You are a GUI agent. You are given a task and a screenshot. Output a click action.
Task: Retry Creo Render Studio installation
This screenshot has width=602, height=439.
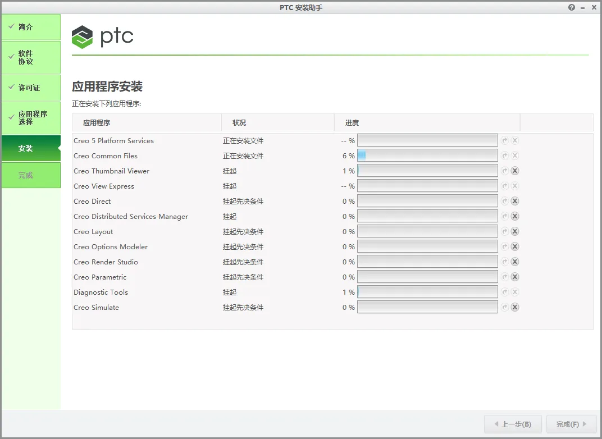(505, 262)
